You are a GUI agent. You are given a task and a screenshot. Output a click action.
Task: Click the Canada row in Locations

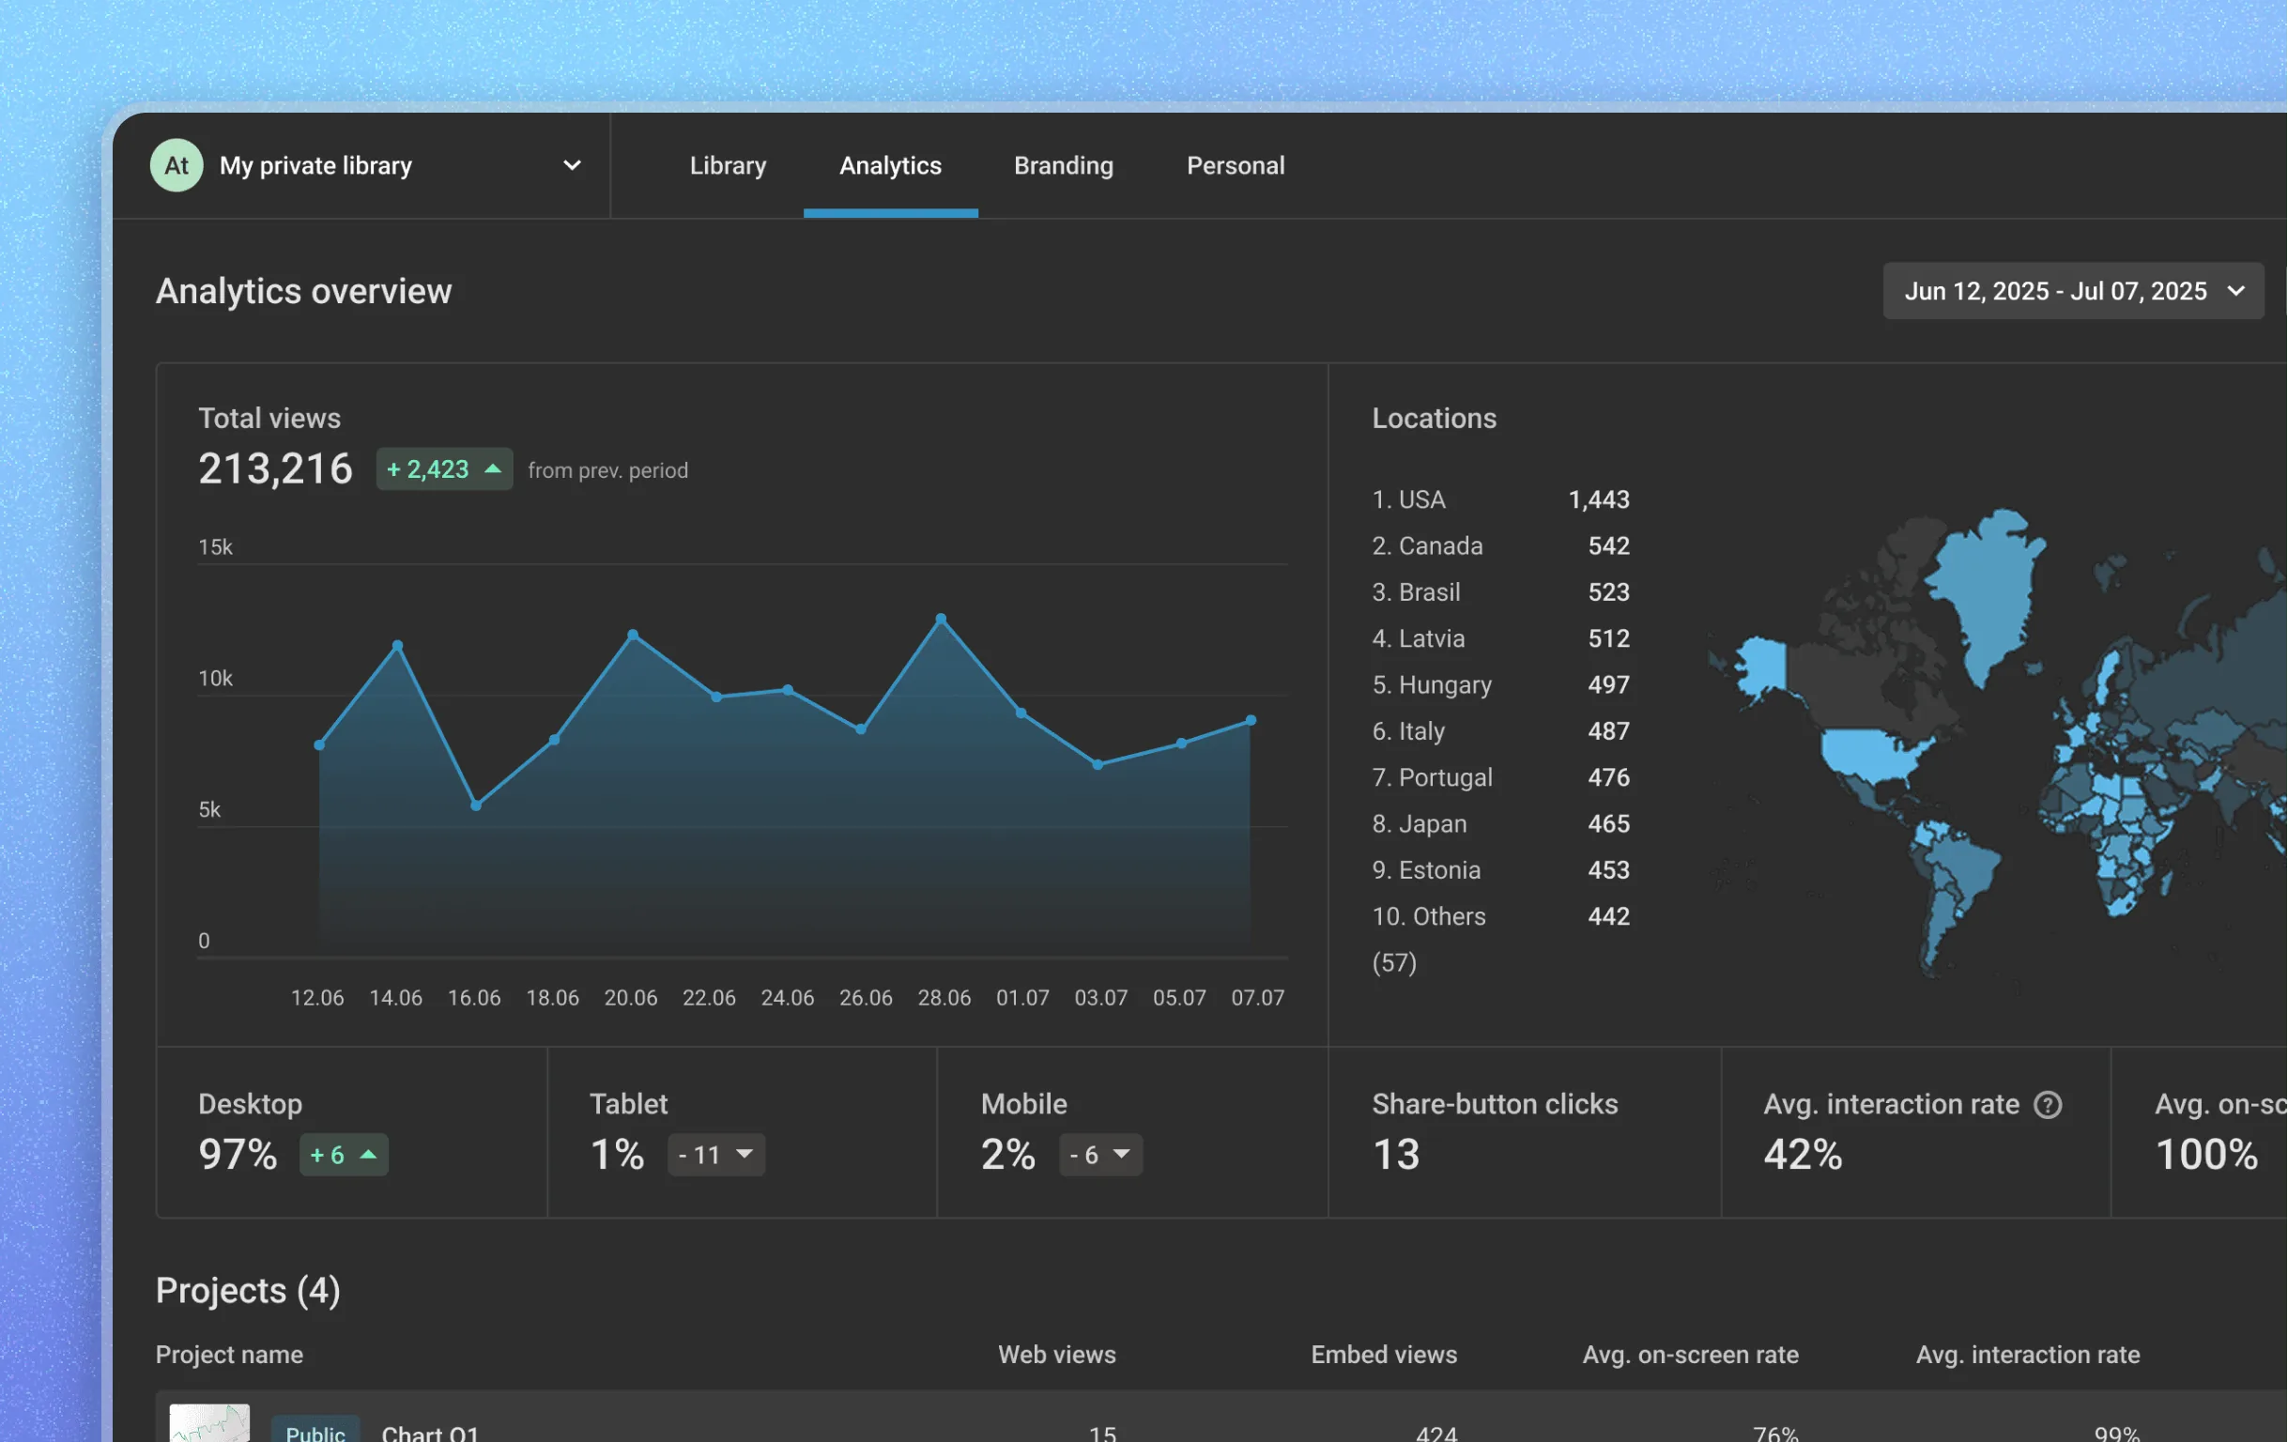tap(1501, 546)
